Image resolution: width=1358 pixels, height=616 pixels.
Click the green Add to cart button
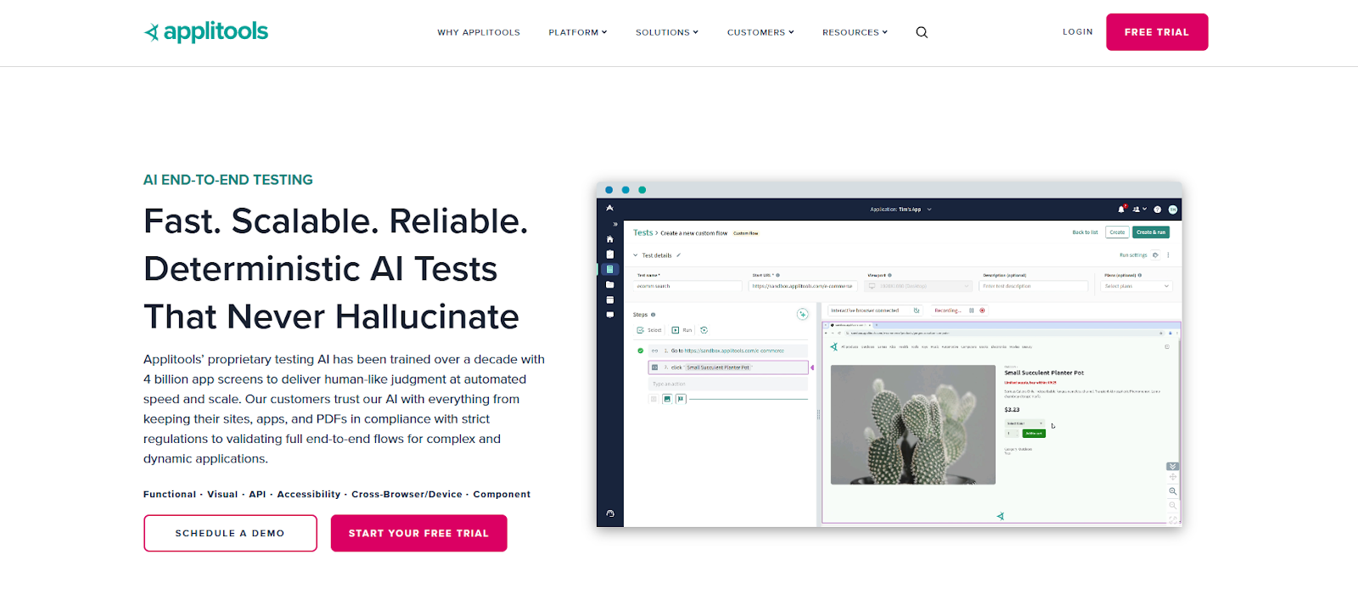[1034, 434]
